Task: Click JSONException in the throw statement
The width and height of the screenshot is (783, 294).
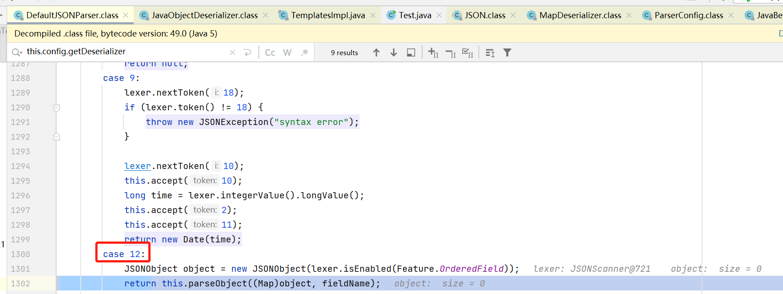Action: (234, 122)
